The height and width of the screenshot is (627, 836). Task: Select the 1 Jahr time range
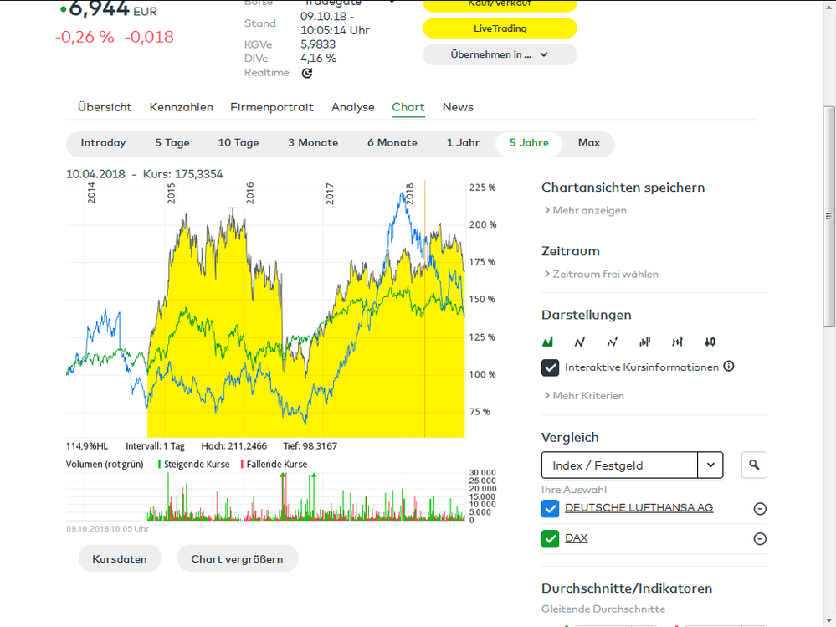[463, 143]
